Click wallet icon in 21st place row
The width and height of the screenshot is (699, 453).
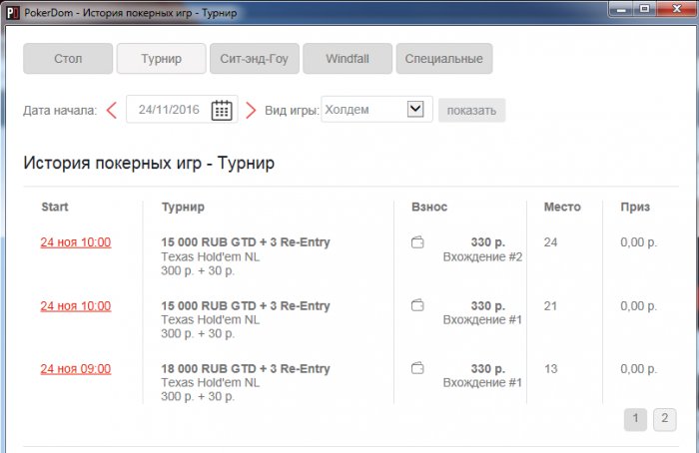tap(417, 305)
